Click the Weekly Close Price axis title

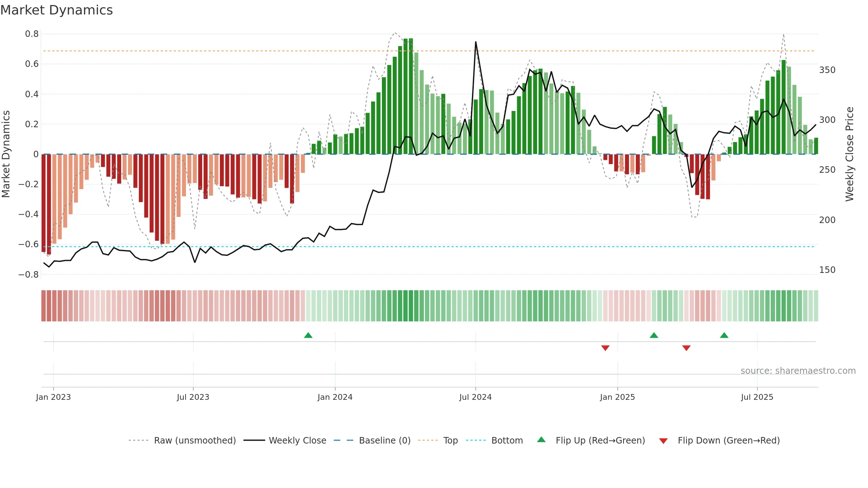pyautogui.click(x=850, y=154)
